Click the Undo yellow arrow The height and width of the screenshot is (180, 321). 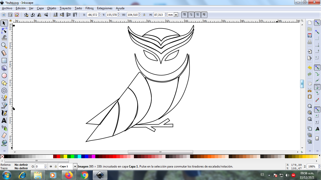click(310, 68)
